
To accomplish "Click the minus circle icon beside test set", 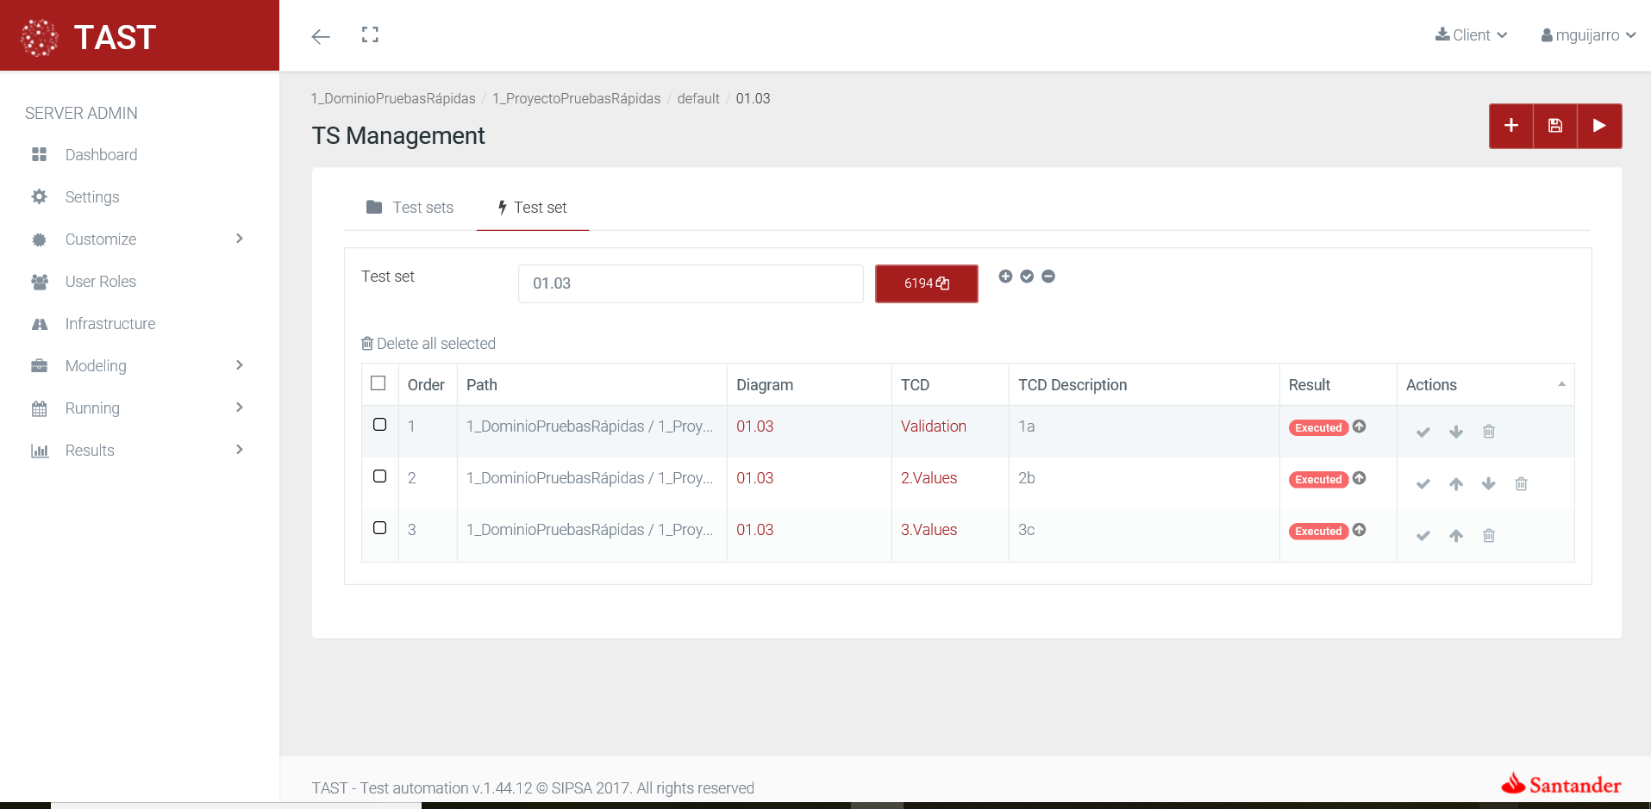I will click(1048, 277).
